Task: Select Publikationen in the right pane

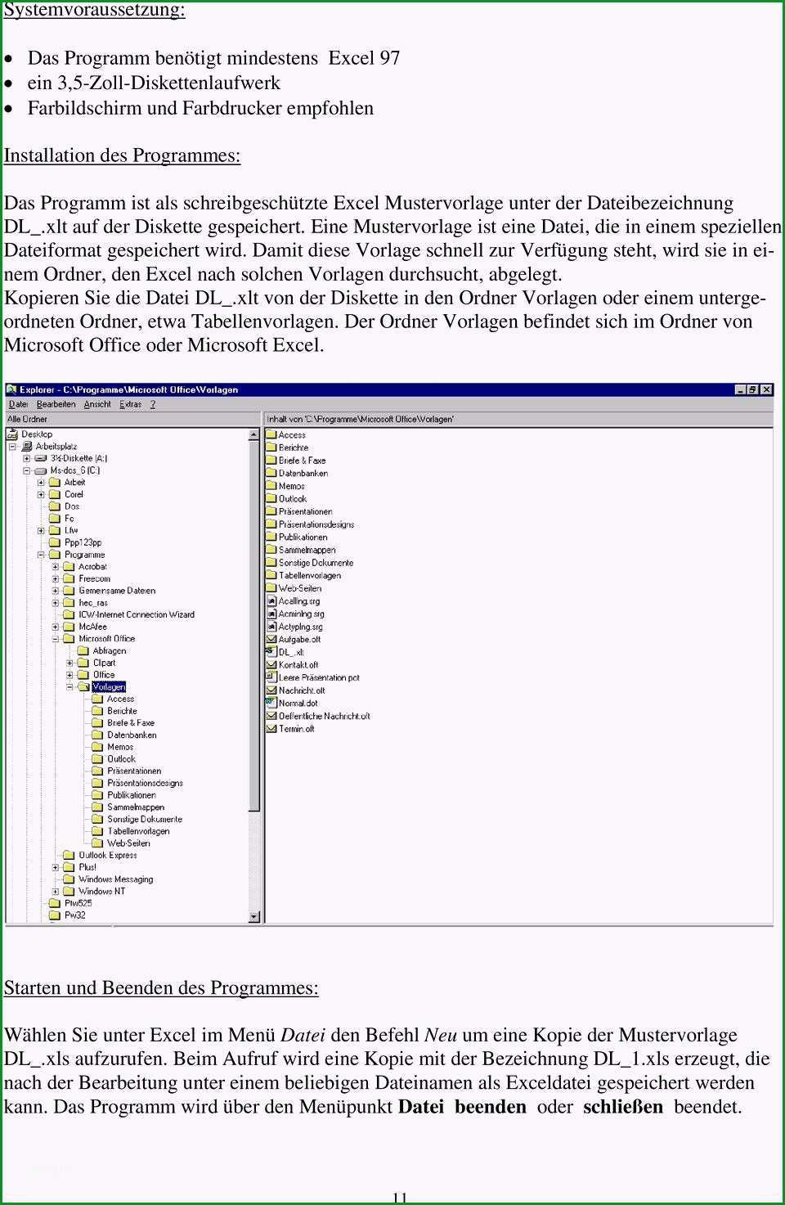Action: pos(303,537)
